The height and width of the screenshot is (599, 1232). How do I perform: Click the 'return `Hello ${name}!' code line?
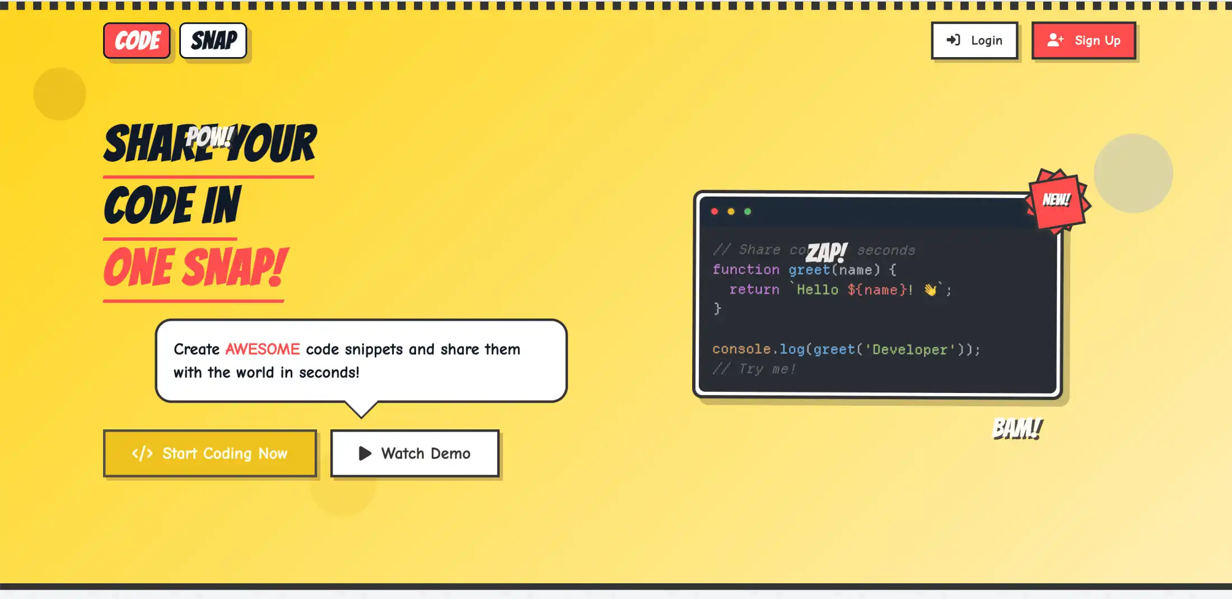coord(840,289)
